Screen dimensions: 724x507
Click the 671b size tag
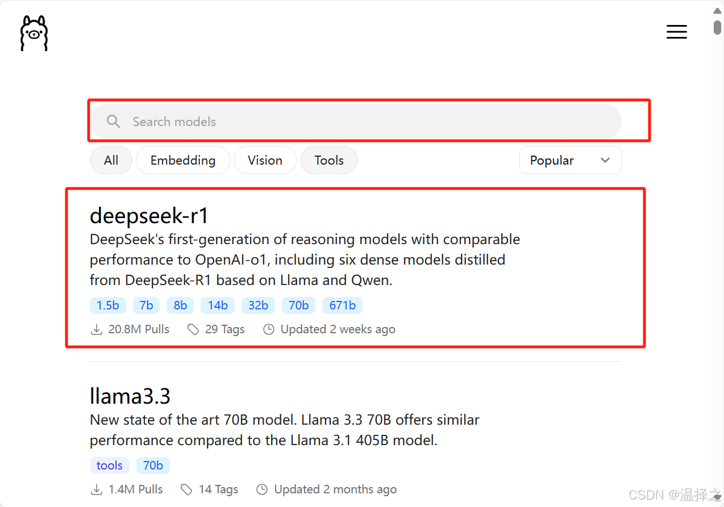[x=343, y=305]
